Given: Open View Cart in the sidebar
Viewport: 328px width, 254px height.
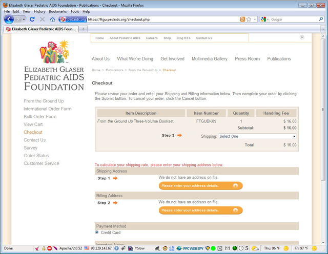Looking at the screenshot, I should [x=33, y=124].
